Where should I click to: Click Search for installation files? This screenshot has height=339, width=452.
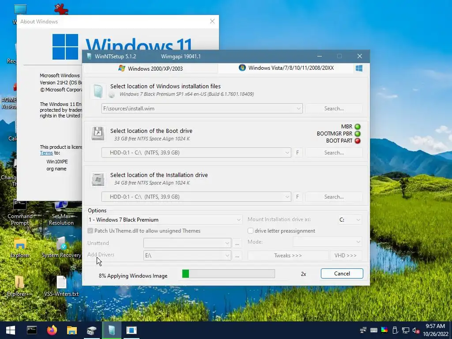pyautogui.click(x=334, y=109)
